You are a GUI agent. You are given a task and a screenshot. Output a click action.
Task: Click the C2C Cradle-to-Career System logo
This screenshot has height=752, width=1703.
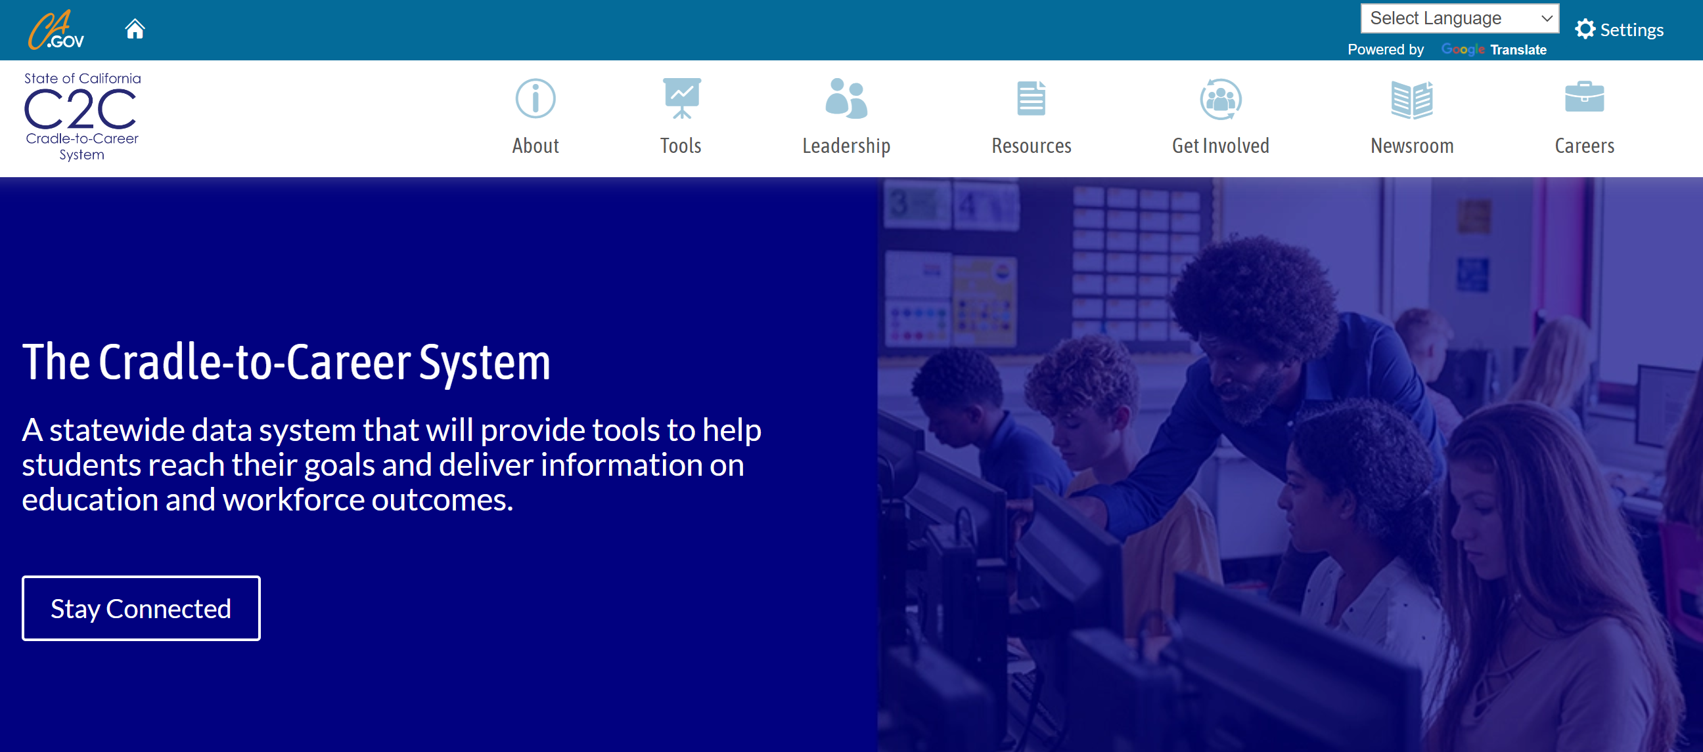[x=82, y=117]
